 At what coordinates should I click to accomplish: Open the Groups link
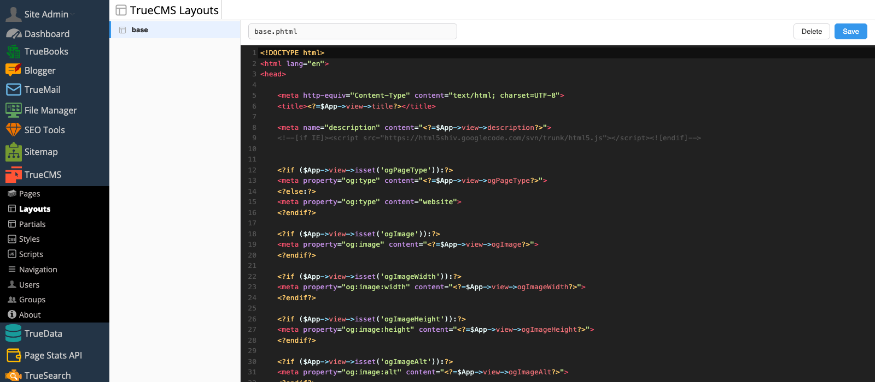(32, 300)
